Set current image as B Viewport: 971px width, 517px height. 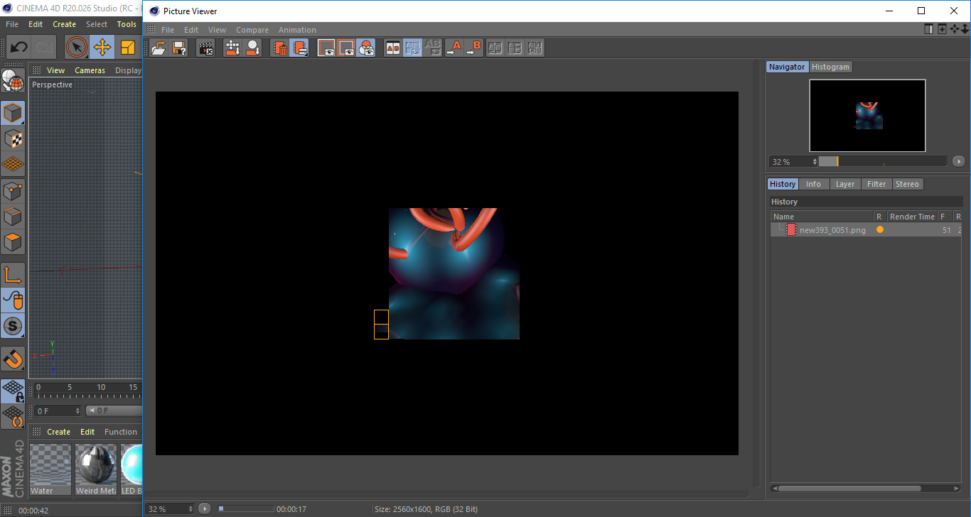click(x=473, y=48)
